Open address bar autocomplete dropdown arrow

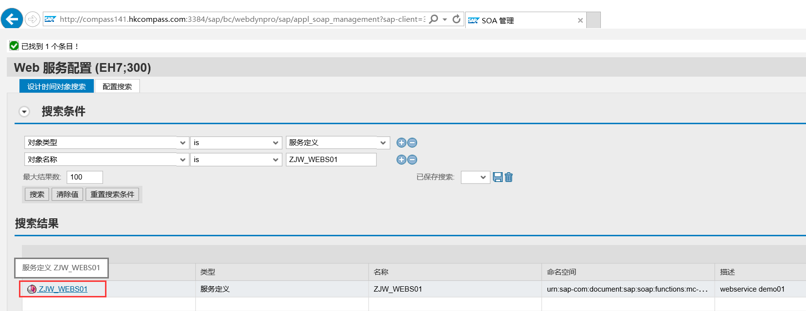pyautogui.click(x=445, y=19)
